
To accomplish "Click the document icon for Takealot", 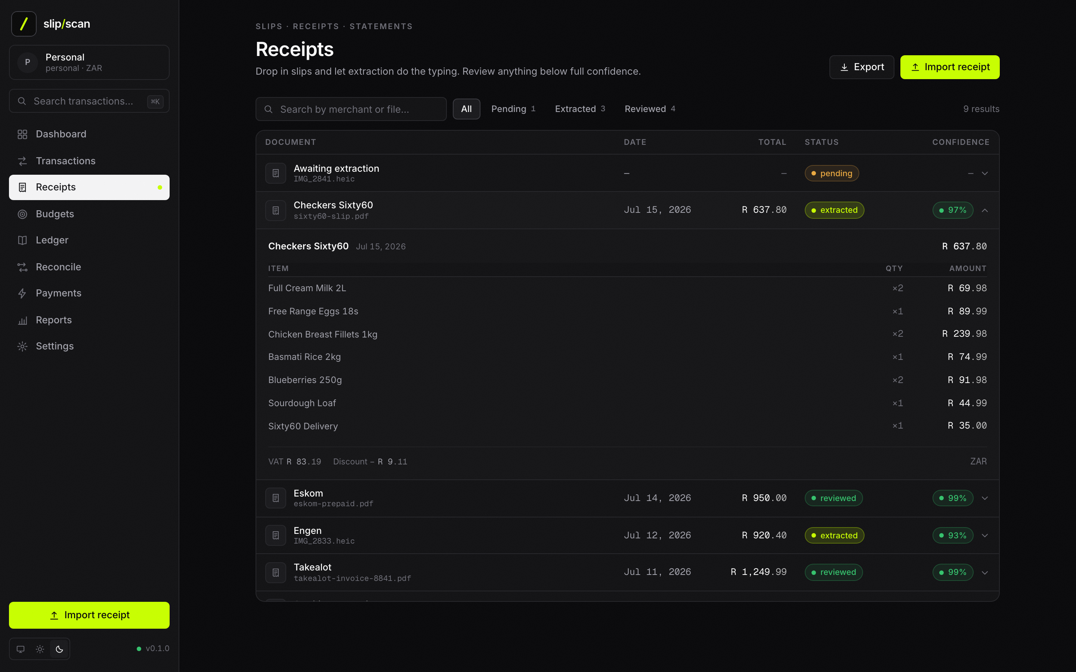I will (x=276, y=572).
